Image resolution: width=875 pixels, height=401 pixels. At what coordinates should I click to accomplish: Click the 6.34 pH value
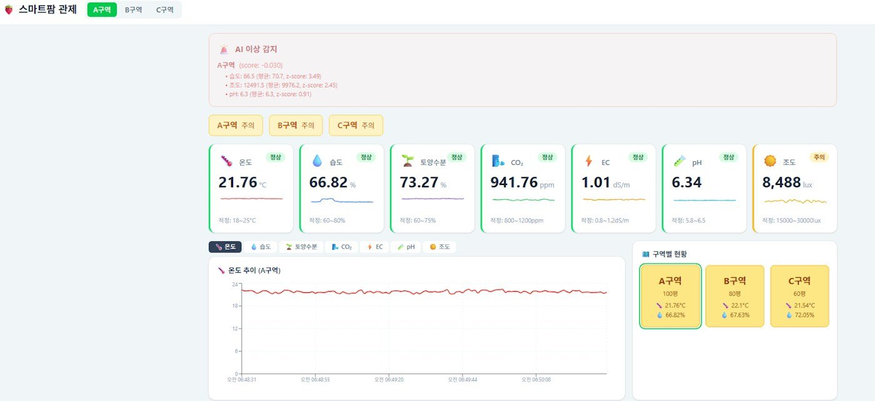(686, 183)
